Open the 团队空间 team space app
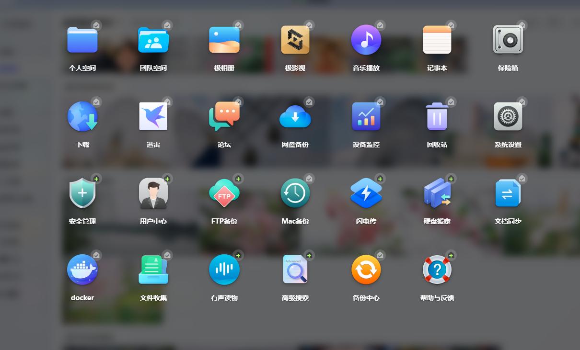 click(153, 40)
